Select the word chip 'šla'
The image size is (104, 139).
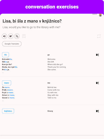click(5, 55)
